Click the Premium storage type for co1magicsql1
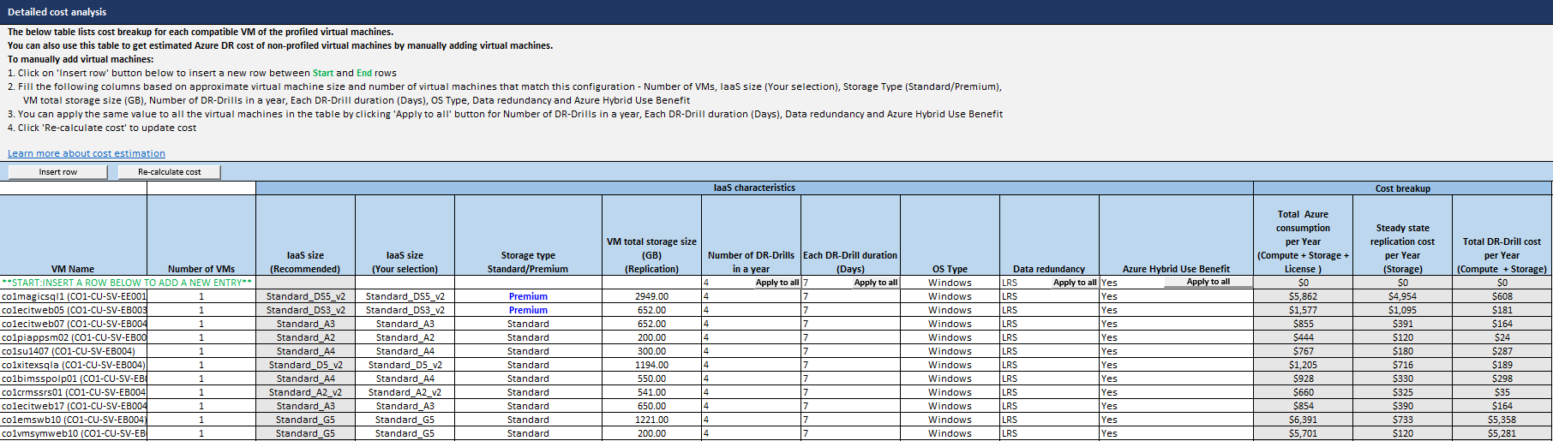Image resolution: width=1553 pixels, height=441 pixels. [528, 296]
